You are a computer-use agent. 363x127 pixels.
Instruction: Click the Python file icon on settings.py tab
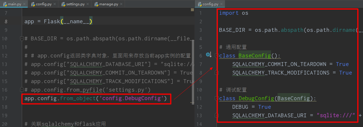64,4
